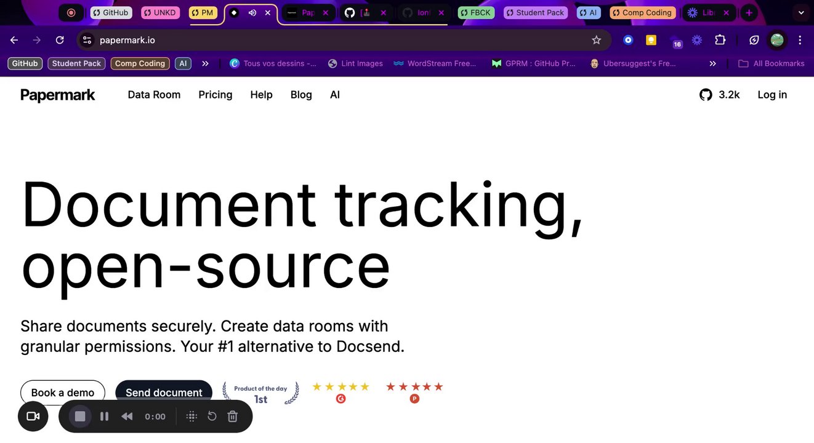Expand the Comp Coding tab group
The image size is (814, 443).
coord(642,12)
